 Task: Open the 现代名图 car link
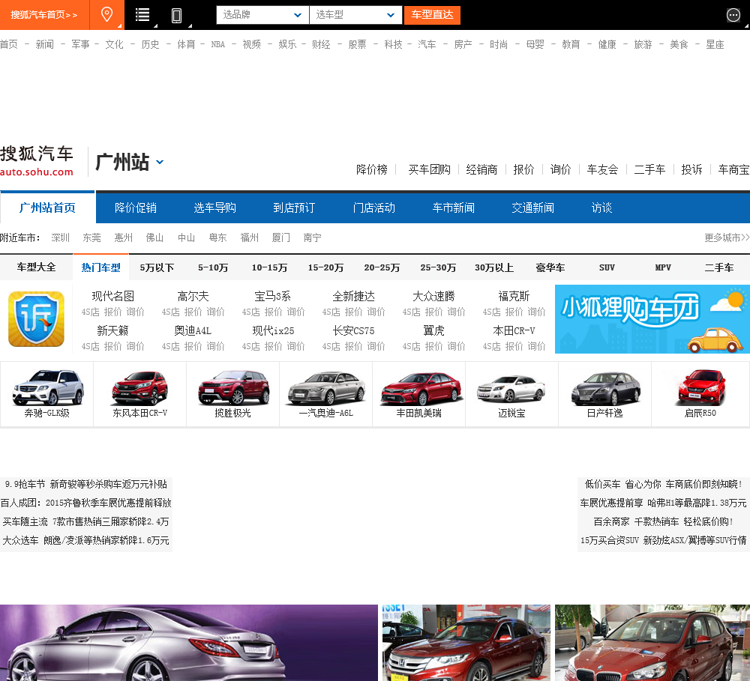click(x=113, y=296)
